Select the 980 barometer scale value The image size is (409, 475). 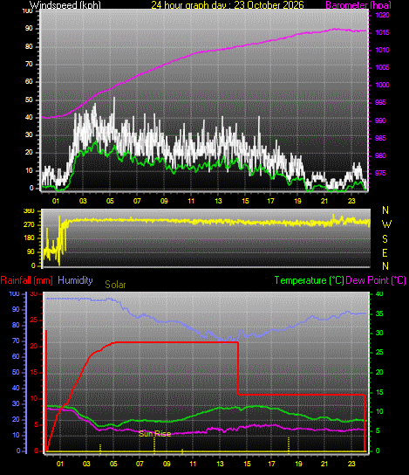click(x=381, y=155)
